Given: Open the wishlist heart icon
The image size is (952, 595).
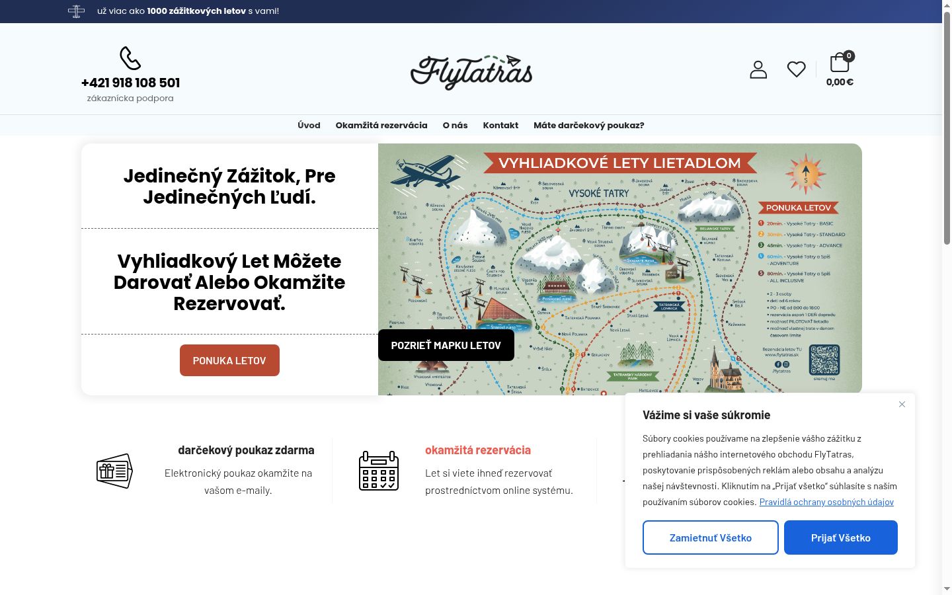Looking at the screenshot, I should click(797, 69).
